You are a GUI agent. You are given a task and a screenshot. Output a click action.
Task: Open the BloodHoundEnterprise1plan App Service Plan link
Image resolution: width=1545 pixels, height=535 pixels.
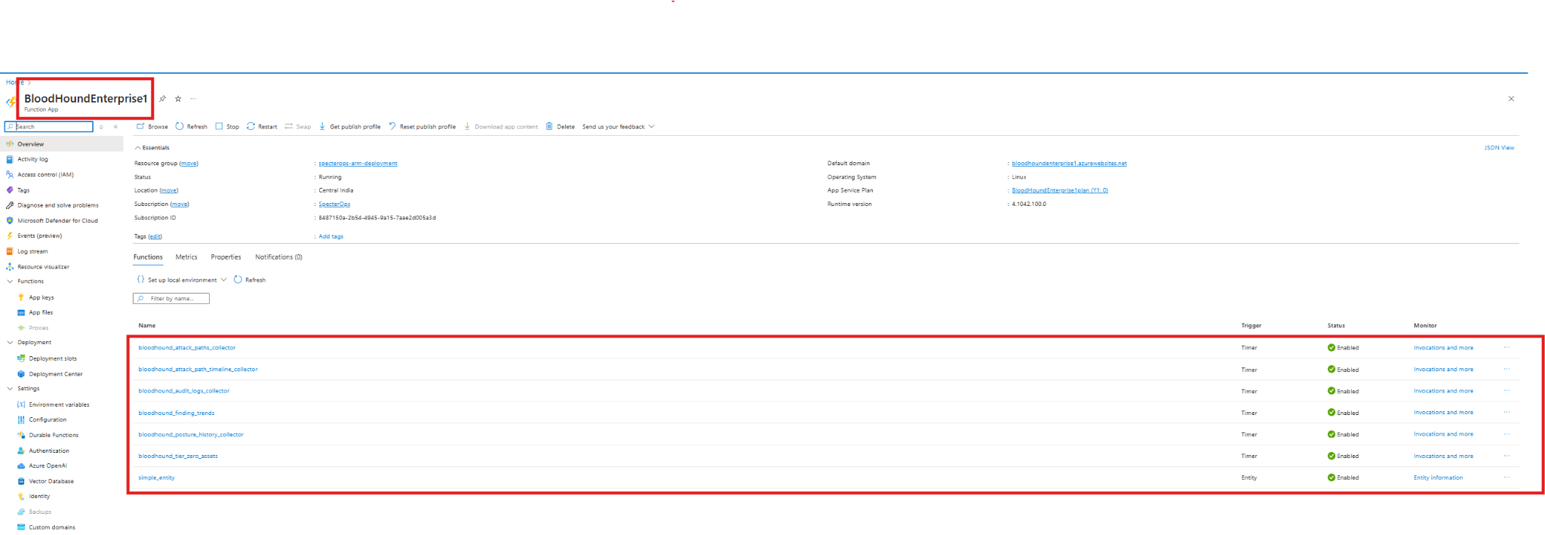click(x=1060, y=191)
